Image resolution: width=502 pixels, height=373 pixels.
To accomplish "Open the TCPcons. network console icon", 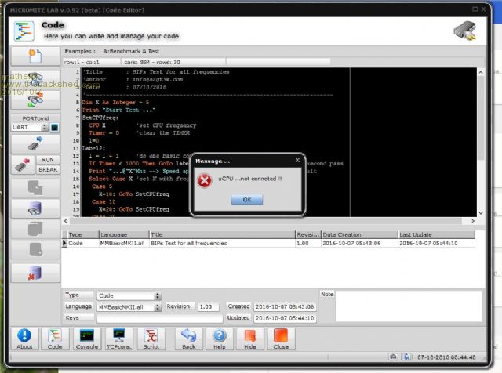I will click(x=117, y=339).
